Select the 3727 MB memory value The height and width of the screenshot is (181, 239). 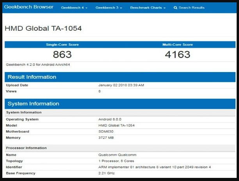click(106, 138)
